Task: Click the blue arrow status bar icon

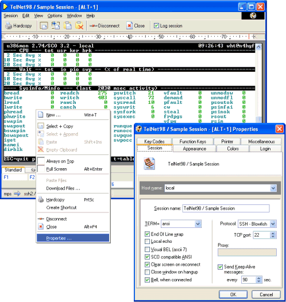Action: pos(17,193)
